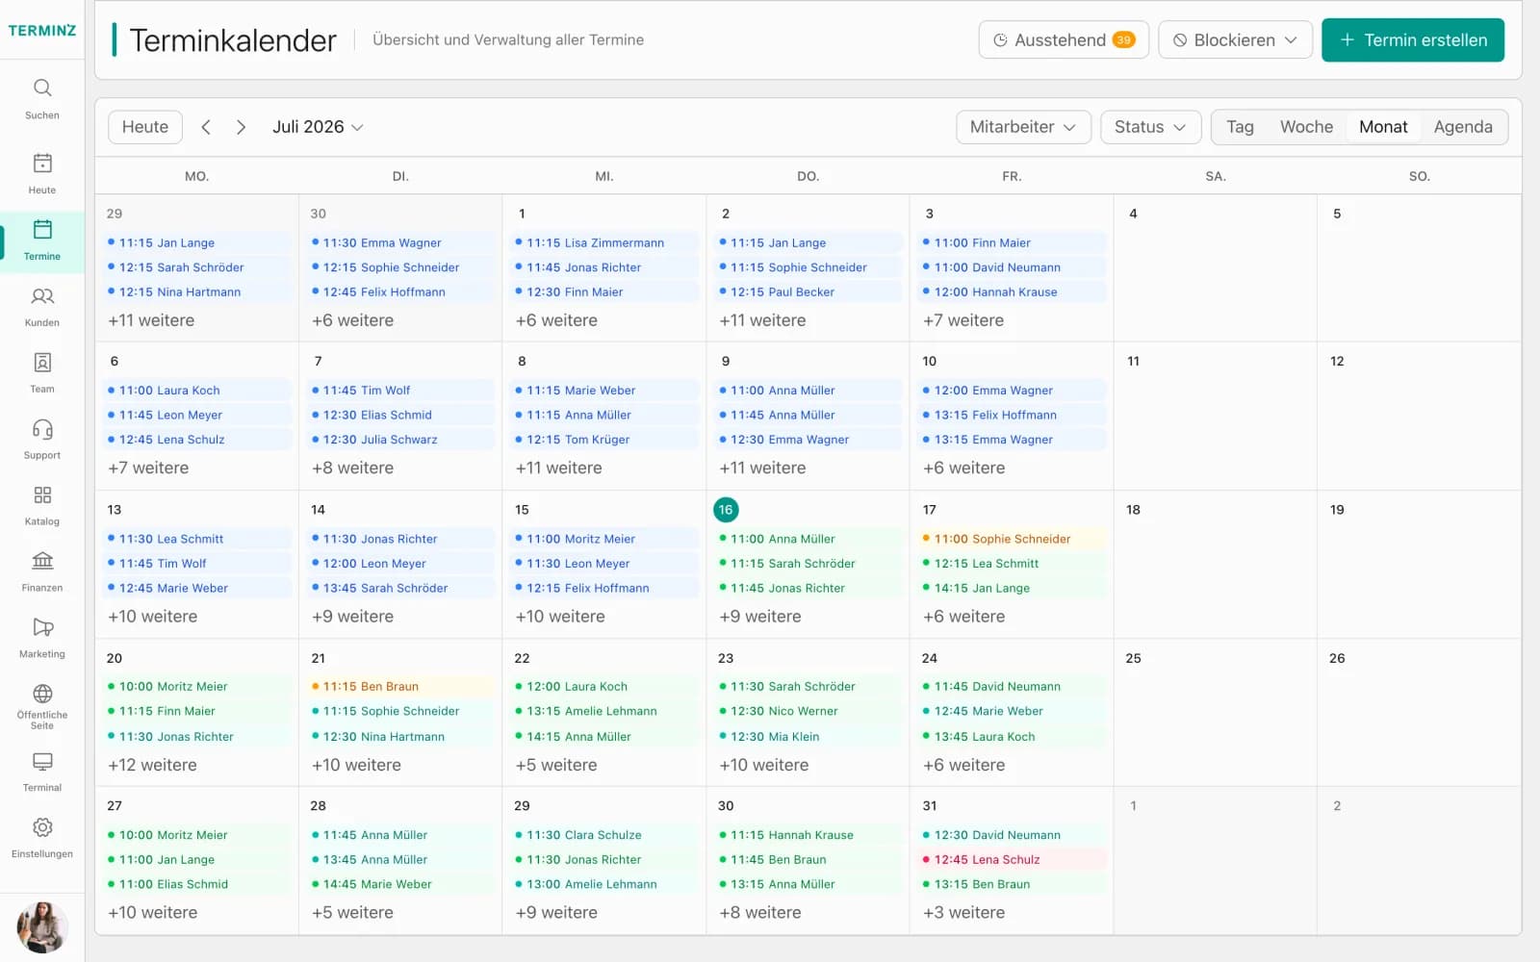Switch to Agenda view
1540x962 pixels.
(x=1463, y=127)
